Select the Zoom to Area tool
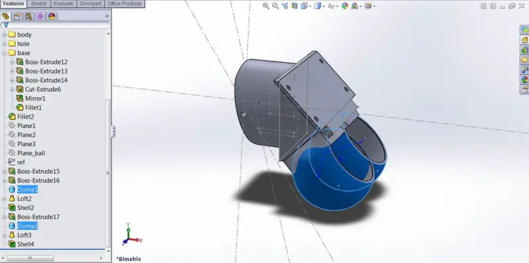 click(x=275, y=6)
